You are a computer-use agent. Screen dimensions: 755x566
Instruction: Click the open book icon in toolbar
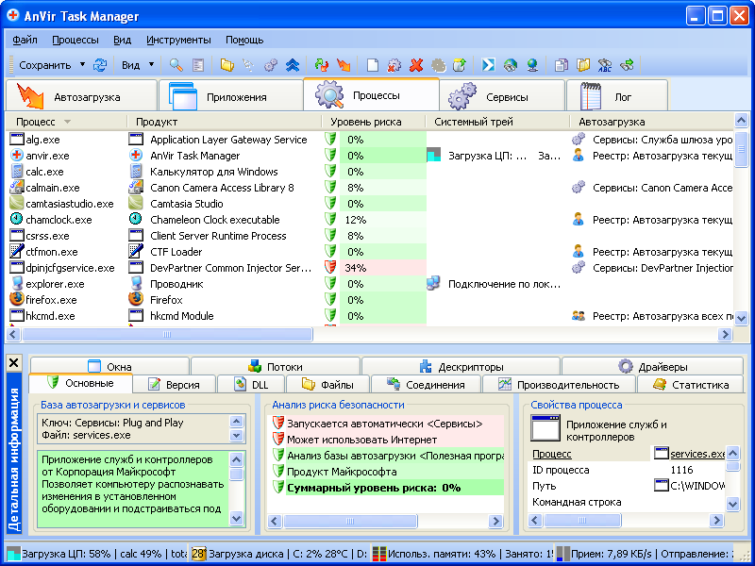pos(583,65)
